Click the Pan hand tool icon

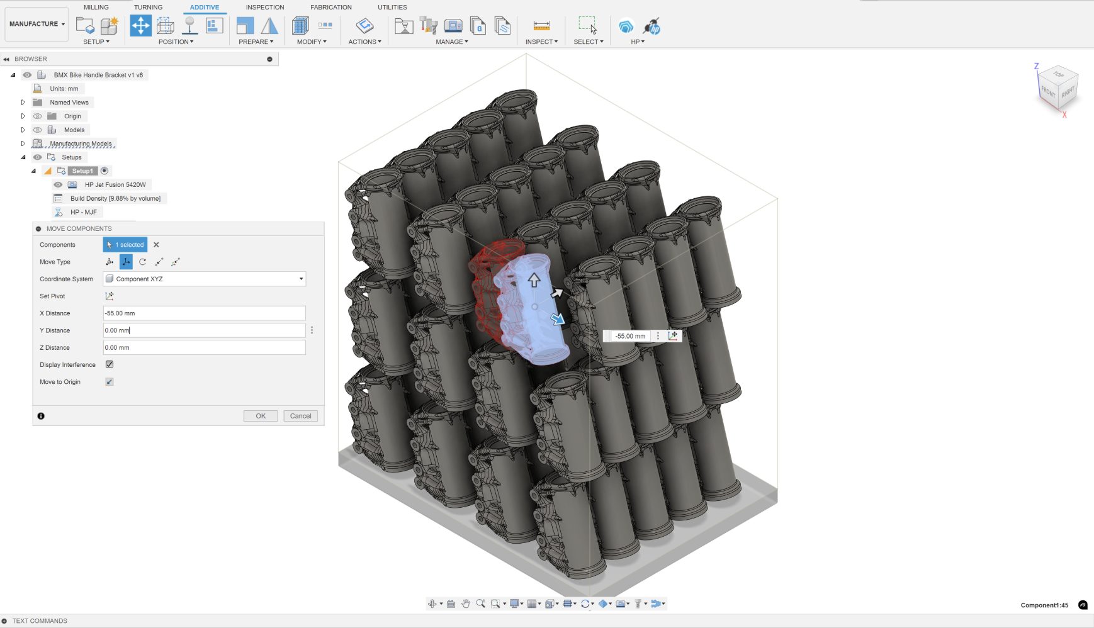click(x=466, y=603)
